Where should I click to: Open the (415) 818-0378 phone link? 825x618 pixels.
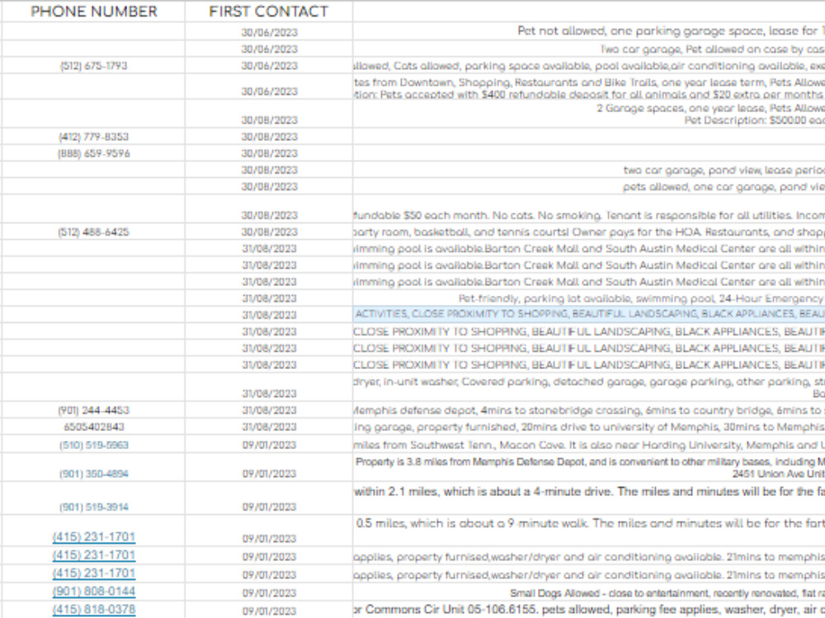pos(94,609)
